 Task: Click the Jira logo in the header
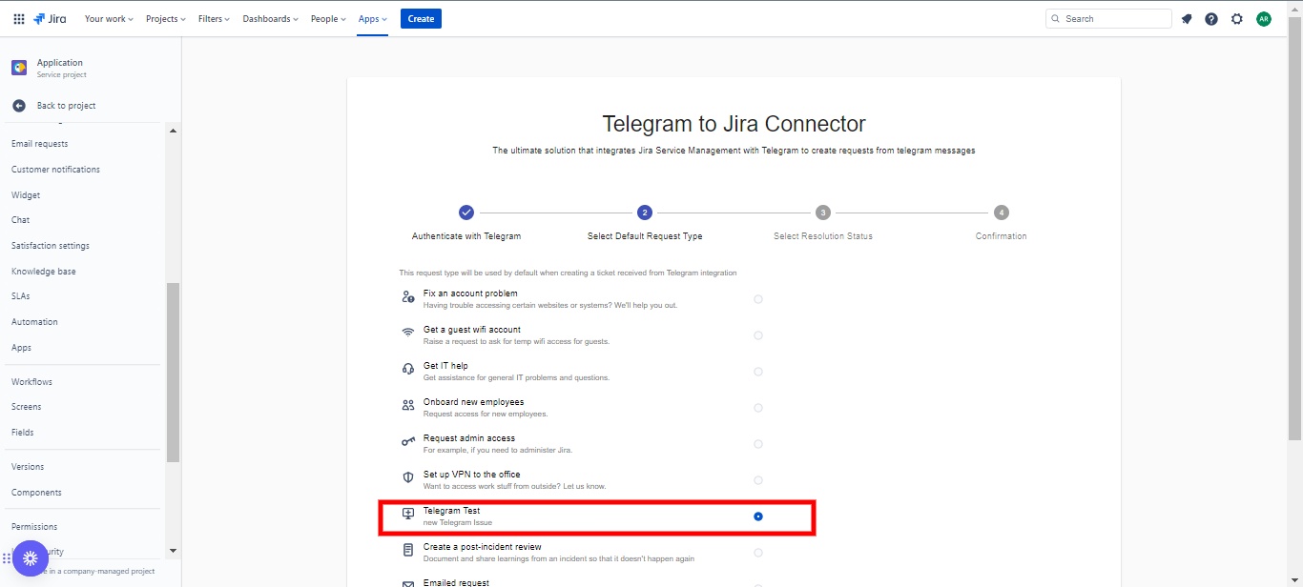pyautogui.click(x=50, y=19)
